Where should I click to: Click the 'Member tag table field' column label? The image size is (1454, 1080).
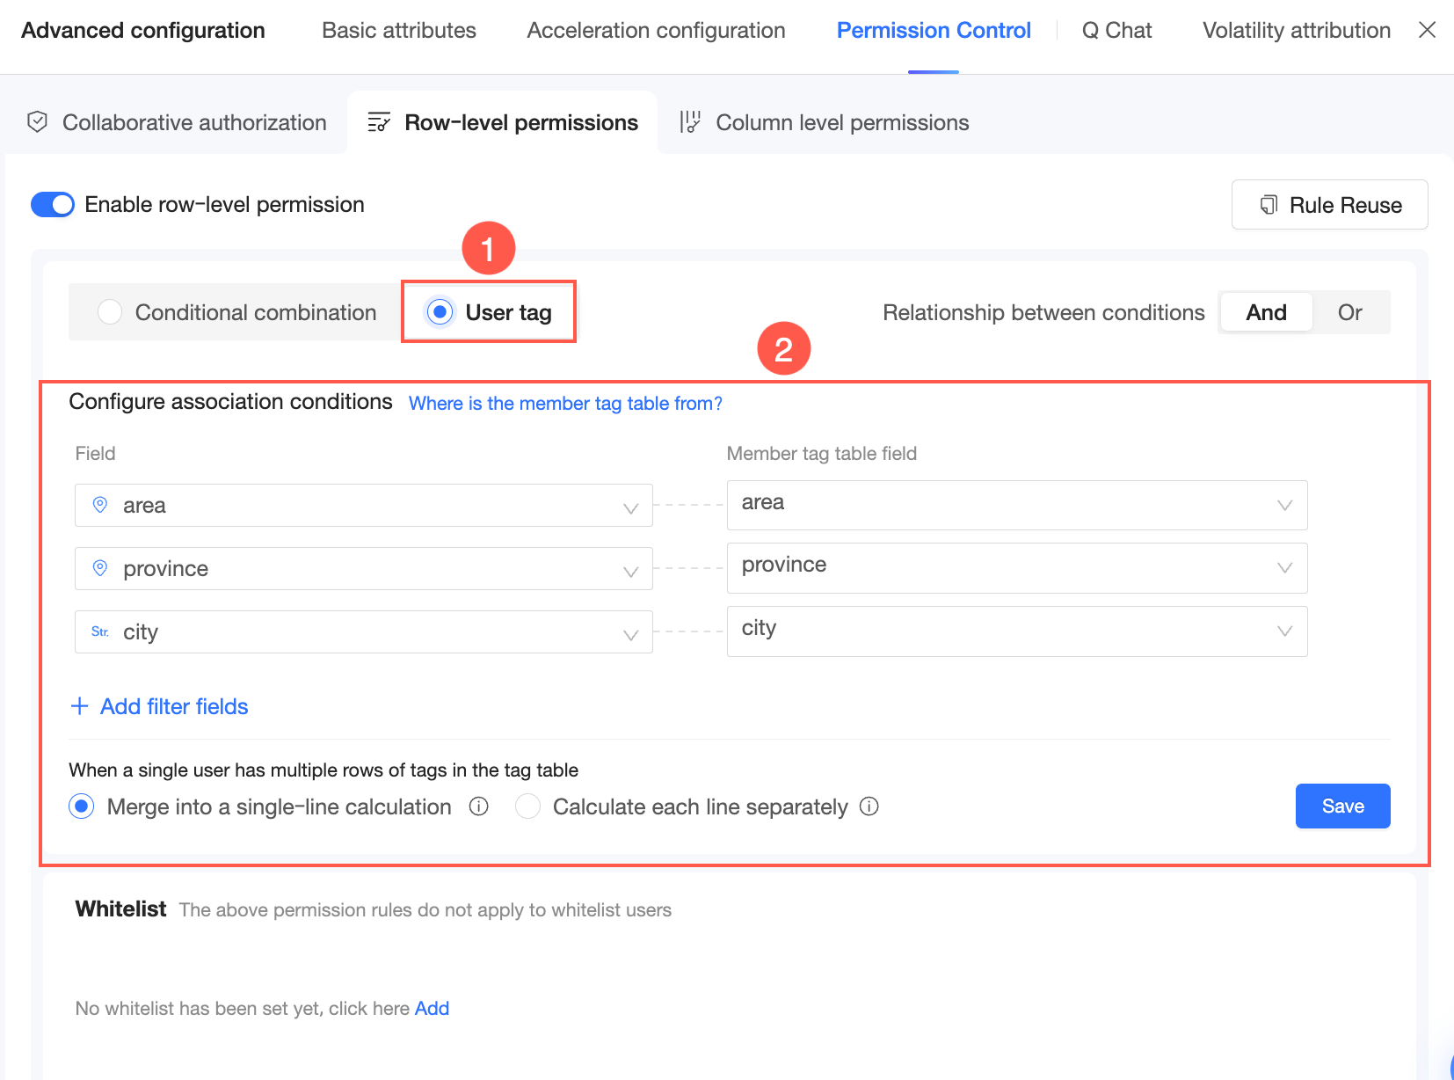[x=821, y=454]
